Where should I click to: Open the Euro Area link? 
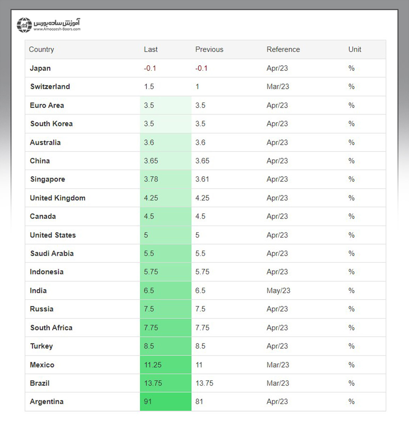click(x=47, y=105)
